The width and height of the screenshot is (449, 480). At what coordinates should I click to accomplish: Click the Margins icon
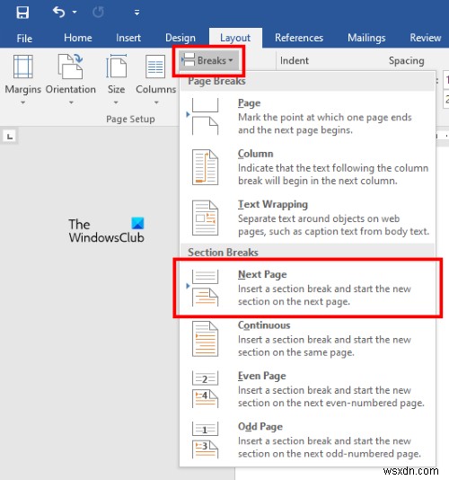tap(23, 67)
